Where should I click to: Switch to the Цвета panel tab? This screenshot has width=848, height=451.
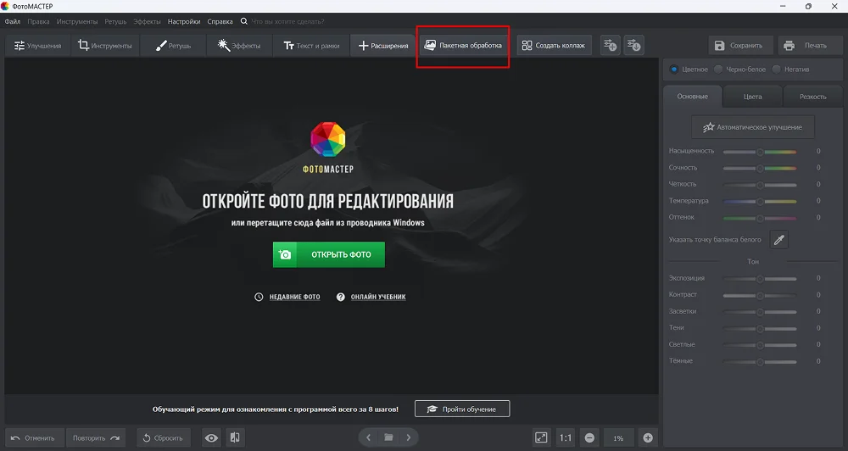click(752, 97)
